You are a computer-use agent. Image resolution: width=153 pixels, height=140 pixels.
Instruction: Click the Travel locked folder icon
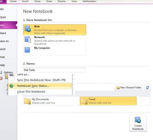click(84, 101)
